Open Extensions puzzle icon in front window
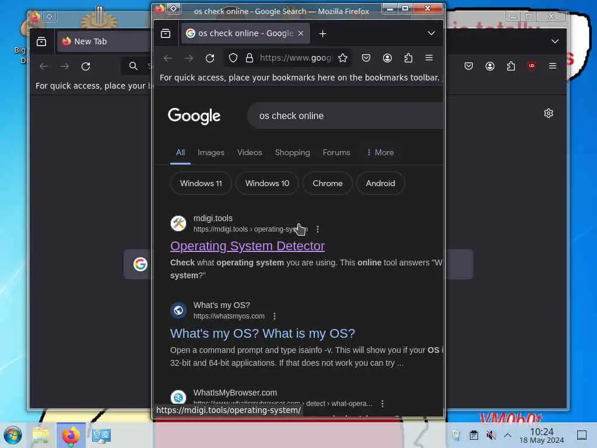Image resolution: width=597 pixels, height=448 pixels. (408, 58)
